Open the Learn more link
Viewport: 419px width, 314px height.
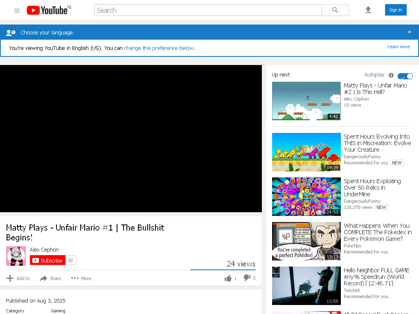[399, 47]
